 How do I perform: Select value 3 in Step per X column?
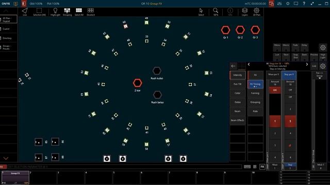point(290,121)
